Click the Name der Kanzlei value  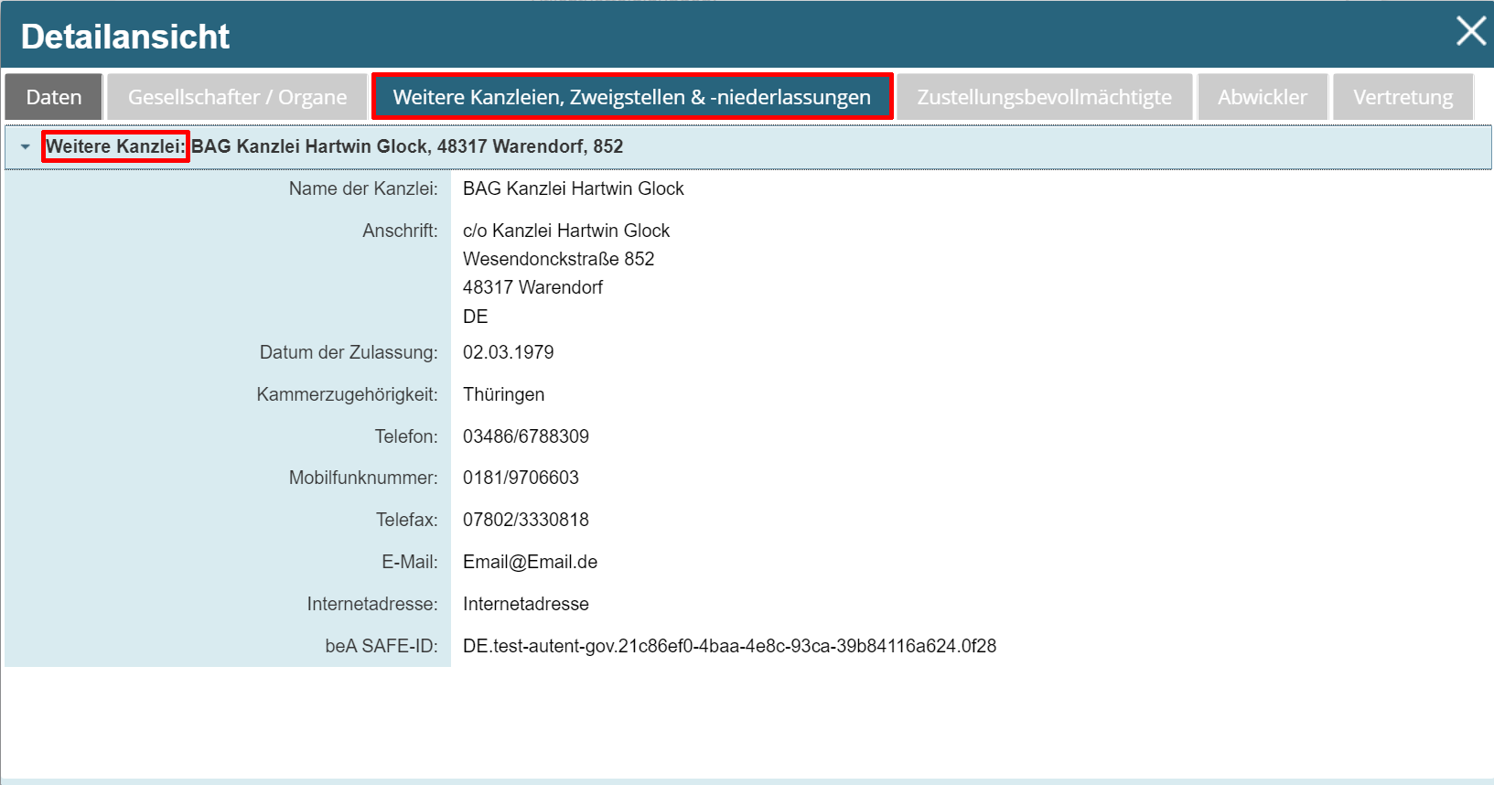[x=573, y=188]
